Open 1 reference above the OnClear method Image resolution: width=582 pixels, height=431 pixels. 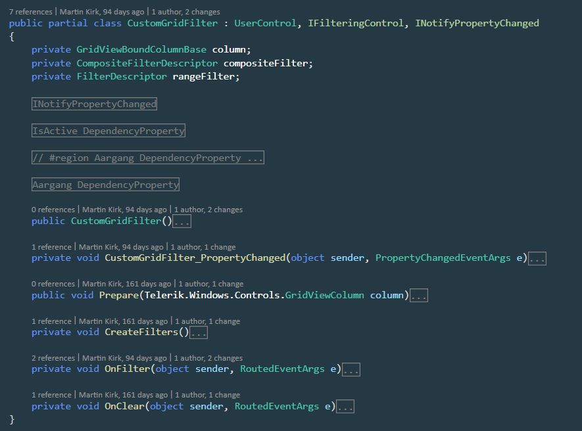[51, 395]
